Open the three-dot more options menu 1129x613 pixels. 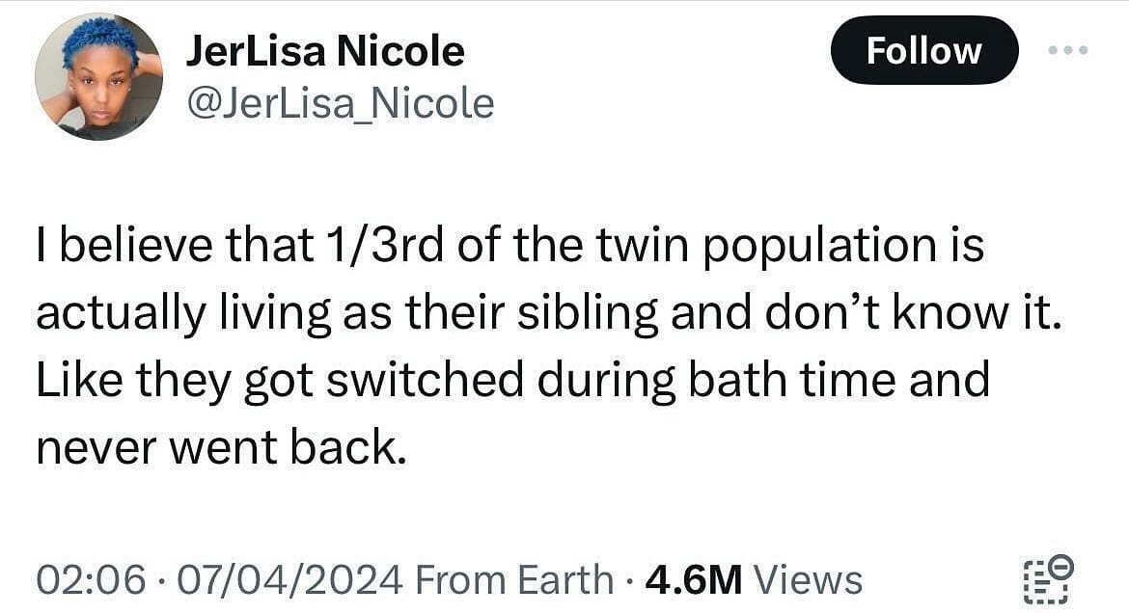coord(1068,50)
